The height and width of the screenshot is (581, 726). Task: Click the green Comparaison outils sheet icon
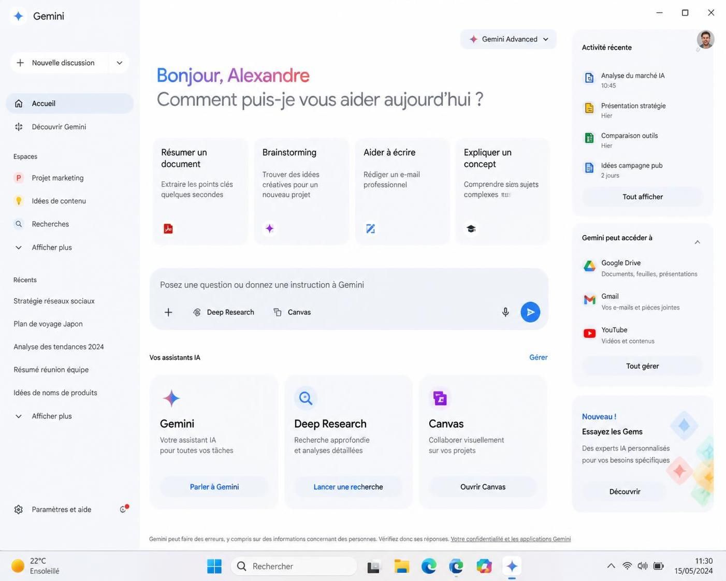click(589, 138)
